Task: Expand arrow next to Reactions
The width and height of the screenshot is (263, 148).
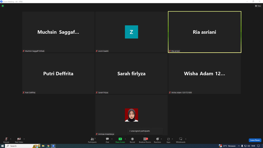Action: click(x=161, y=139)
